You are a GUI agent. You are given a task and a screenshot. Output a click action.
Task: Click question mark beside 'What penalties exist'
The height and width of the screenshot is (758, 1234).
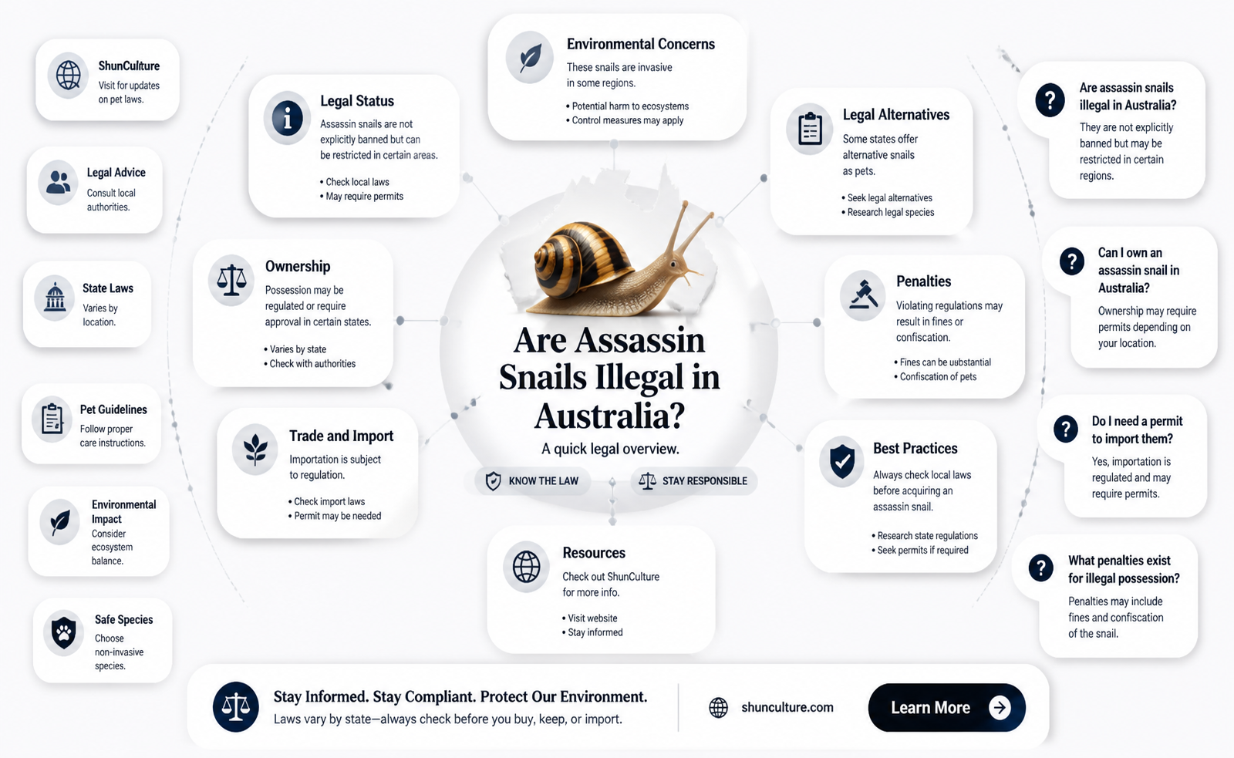click(x=1041, y=568)
